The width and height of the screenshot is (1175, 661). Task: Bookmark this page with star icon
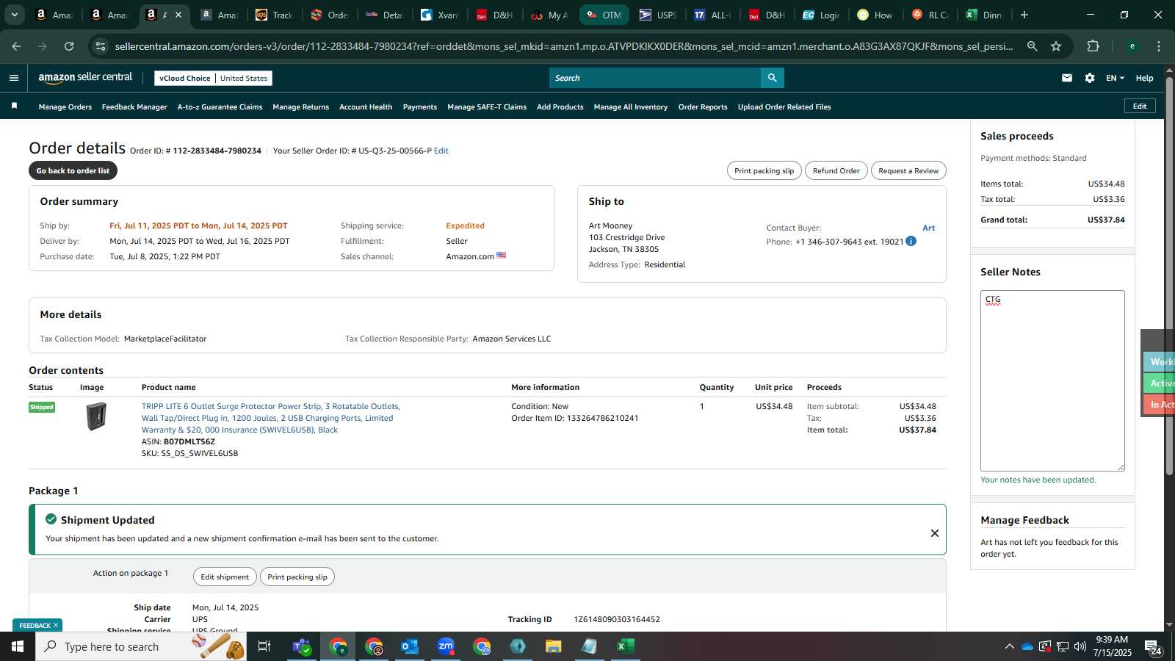pyautogui.click(x=1056, y=46)
